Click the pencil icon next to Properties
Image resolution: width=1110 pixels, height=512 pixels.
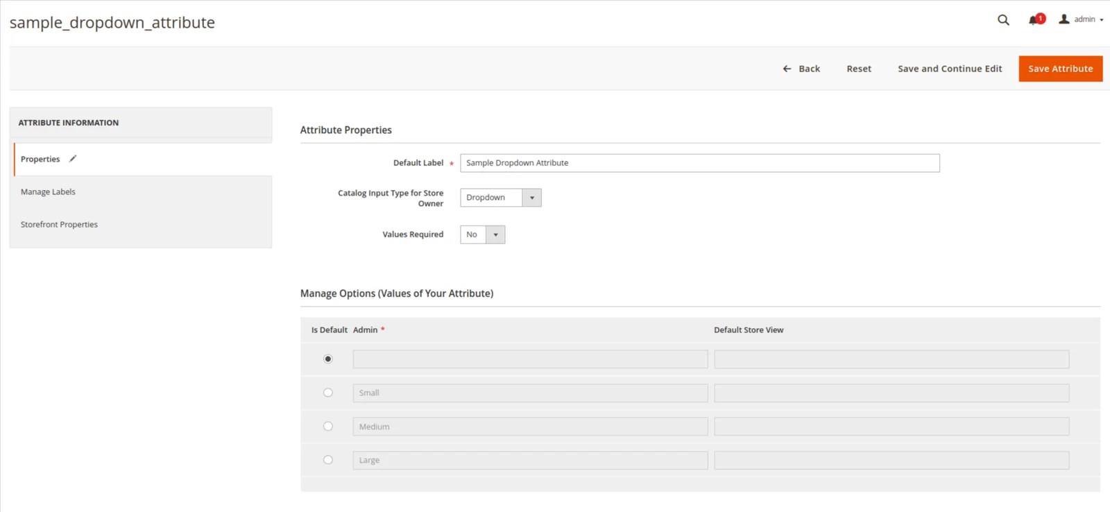point(73,159)
